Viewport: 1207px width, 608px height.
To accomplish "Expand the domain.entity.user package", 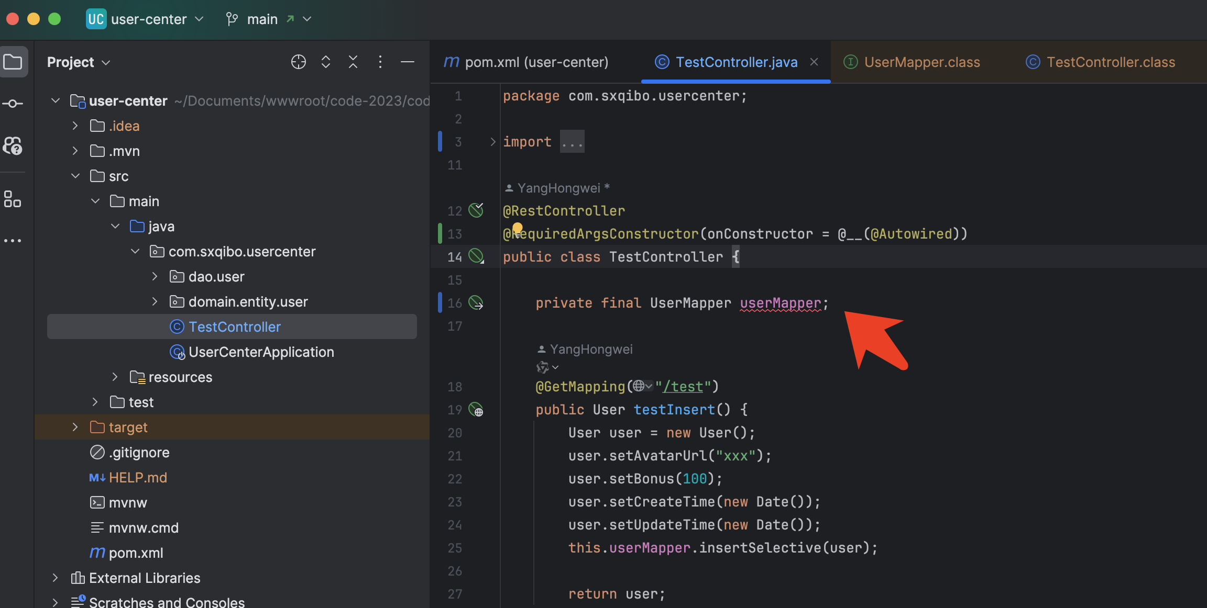I will pyautogui.click(x=155, y=301).
